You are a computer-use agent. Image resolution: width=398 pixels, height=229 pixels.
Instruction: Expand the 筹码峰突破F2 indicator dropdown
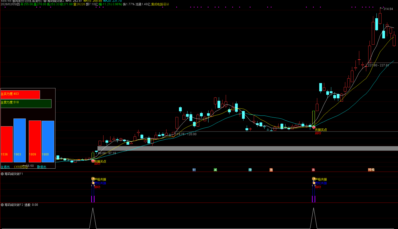point(2,205)
